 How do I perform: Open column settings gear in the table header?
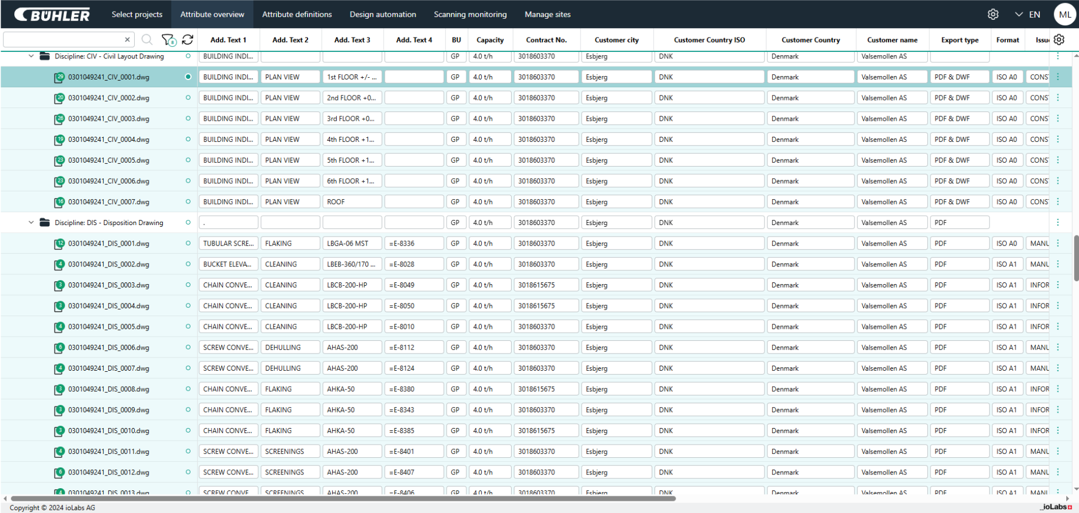coord(1059,40)
